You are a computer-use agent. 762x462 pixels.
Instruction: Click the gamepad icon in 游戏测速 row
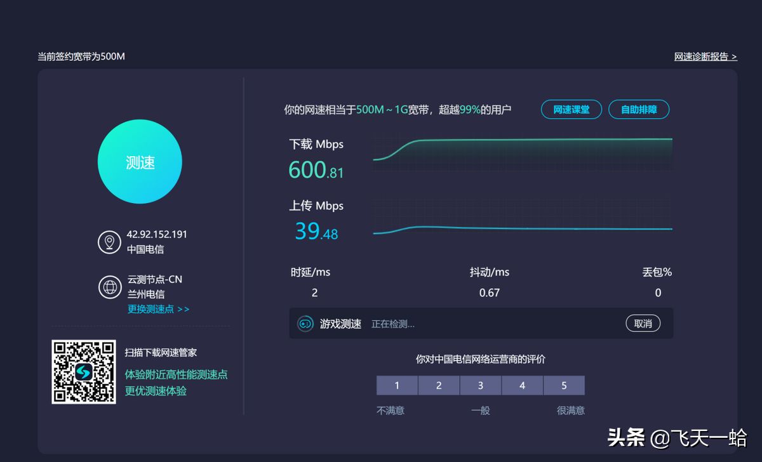pos(305,324)
